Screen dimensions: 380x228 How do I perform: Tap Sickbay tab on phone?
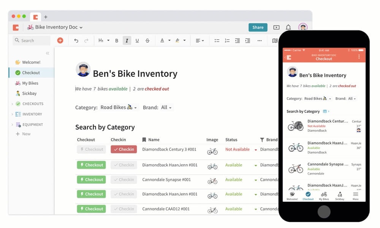pos(340,196)
